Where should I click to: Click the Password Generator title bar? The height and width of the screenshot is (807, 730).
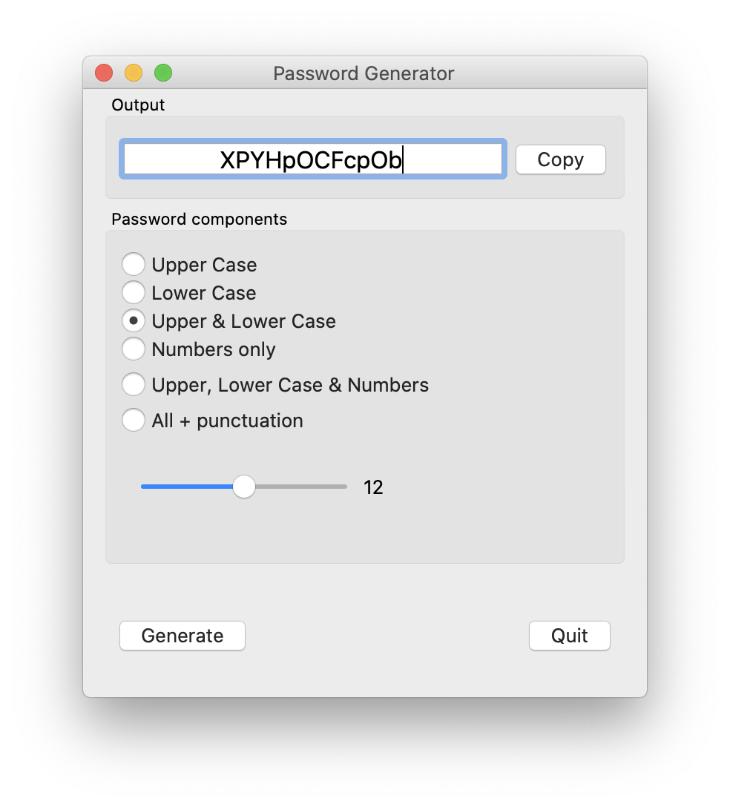[x=364, y=73]
